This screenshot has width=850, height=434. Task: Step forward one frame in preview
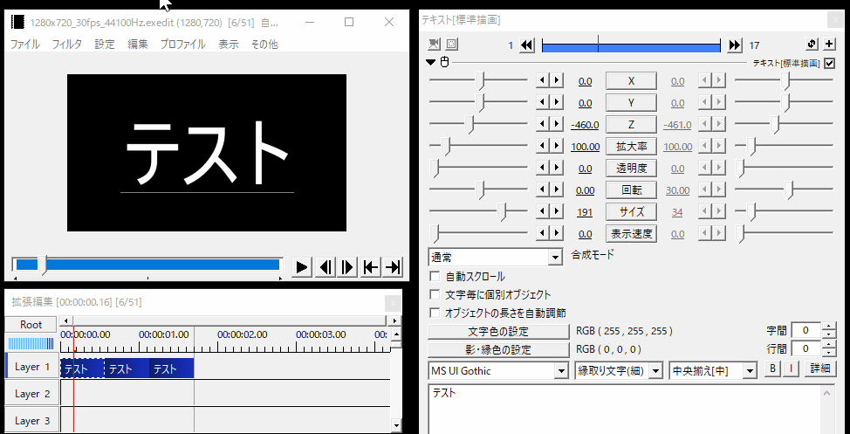tap(347, 267)
